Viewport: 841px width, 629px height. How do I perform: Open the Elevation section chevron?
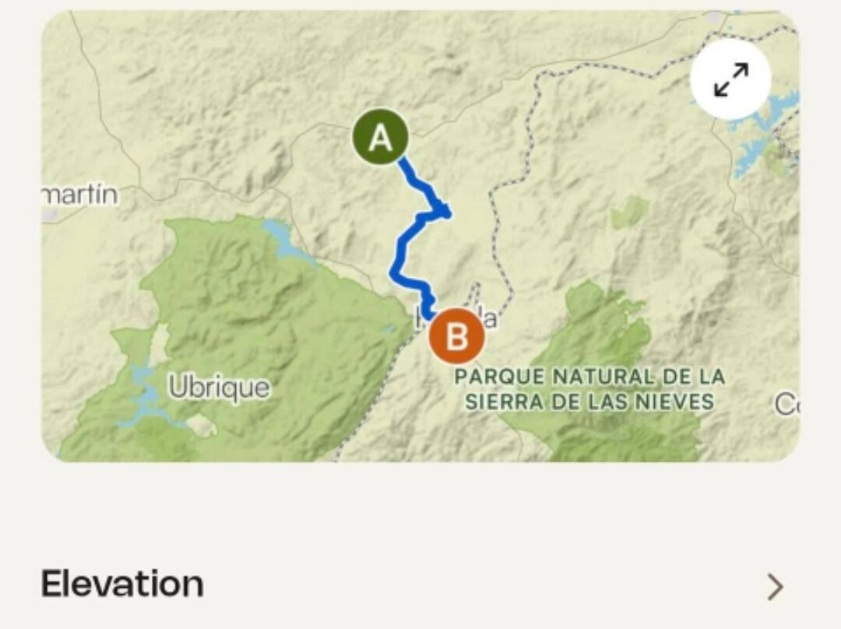(x=775, y=587)
